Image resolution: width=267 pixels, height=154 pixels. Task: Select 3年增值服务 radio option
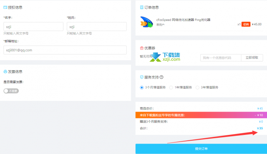click(x=197, y=88)
